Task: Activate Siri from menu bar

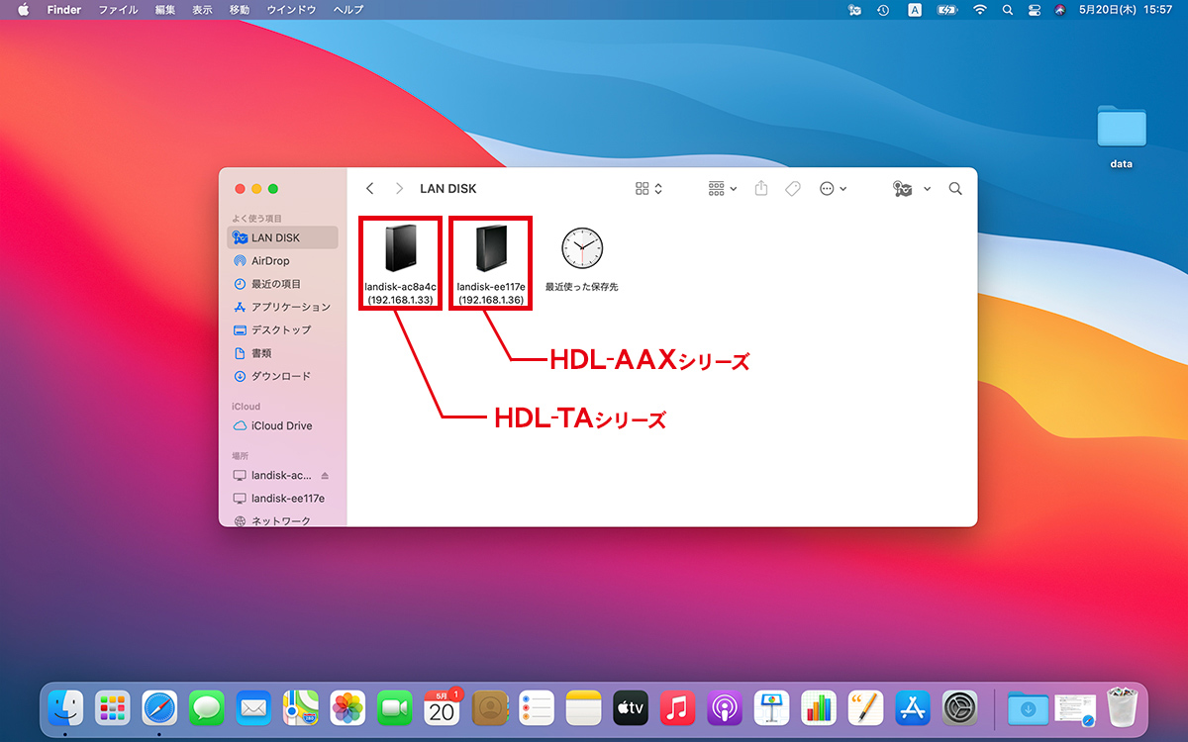Action: click(x=1060, y=9)
